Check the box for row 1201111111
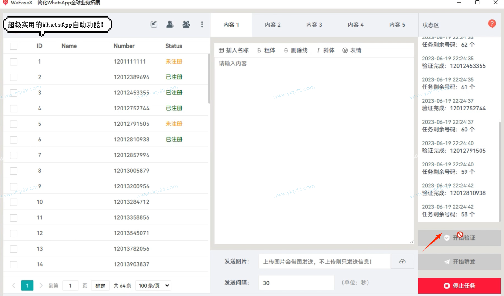This screenshot has width=504, height=296. click(13, 62)
